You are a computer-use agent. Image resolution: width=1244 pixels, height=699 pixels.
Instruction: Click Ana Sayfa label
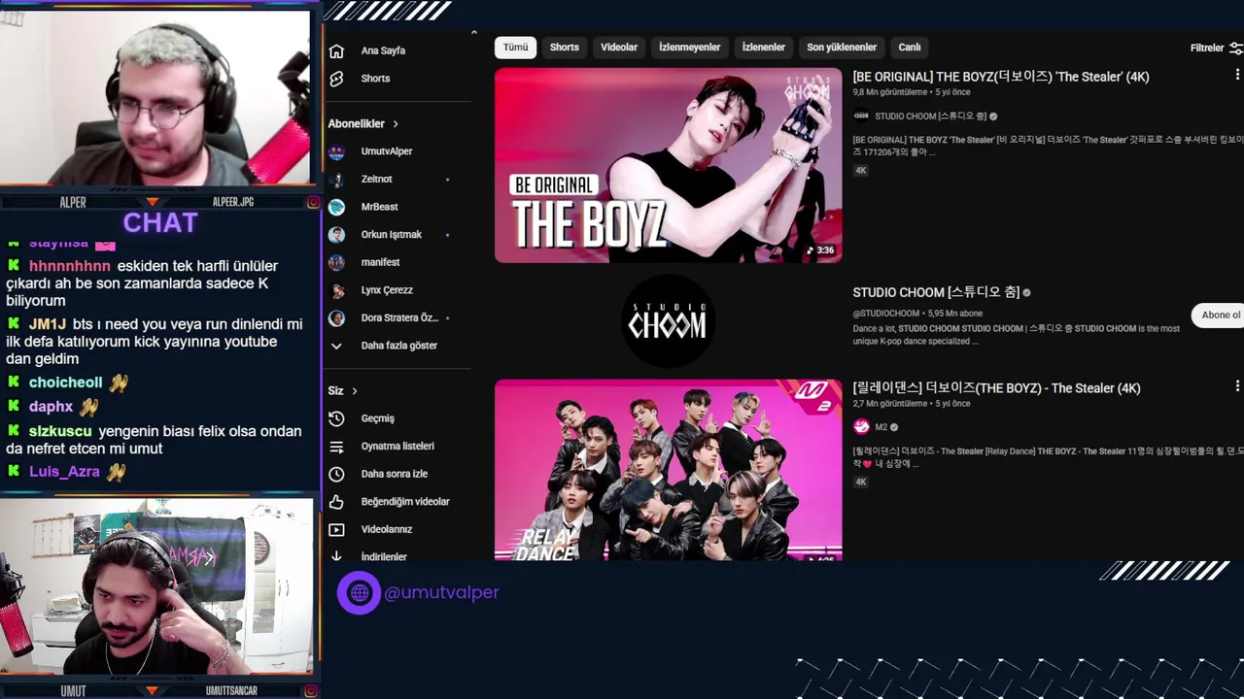coord(383,50)
